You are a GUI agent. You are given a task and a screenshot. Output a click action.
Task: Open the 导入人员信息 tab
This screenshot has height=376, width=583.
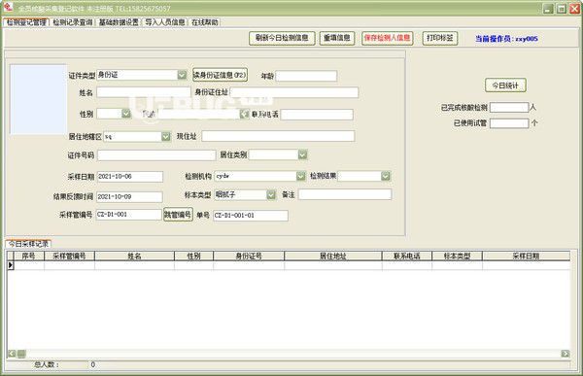[x=165, y=22]
